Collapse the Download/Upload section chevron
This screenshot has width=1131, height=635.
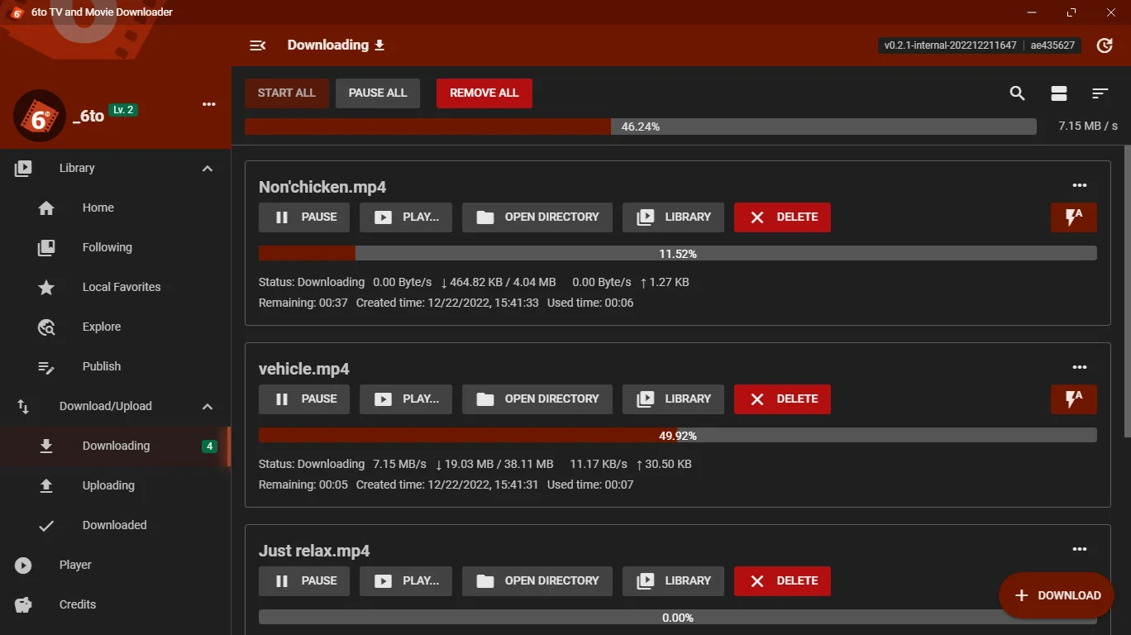pyautogui.click(x=208, y=407)
